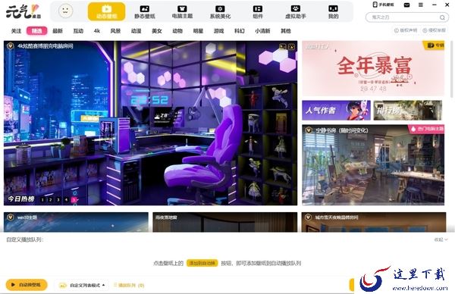Select the 小清新 fresh category

coord(262,31)
